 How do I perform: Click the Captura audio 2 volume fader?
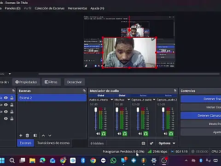pyautogui.click(x=163, y=110)
